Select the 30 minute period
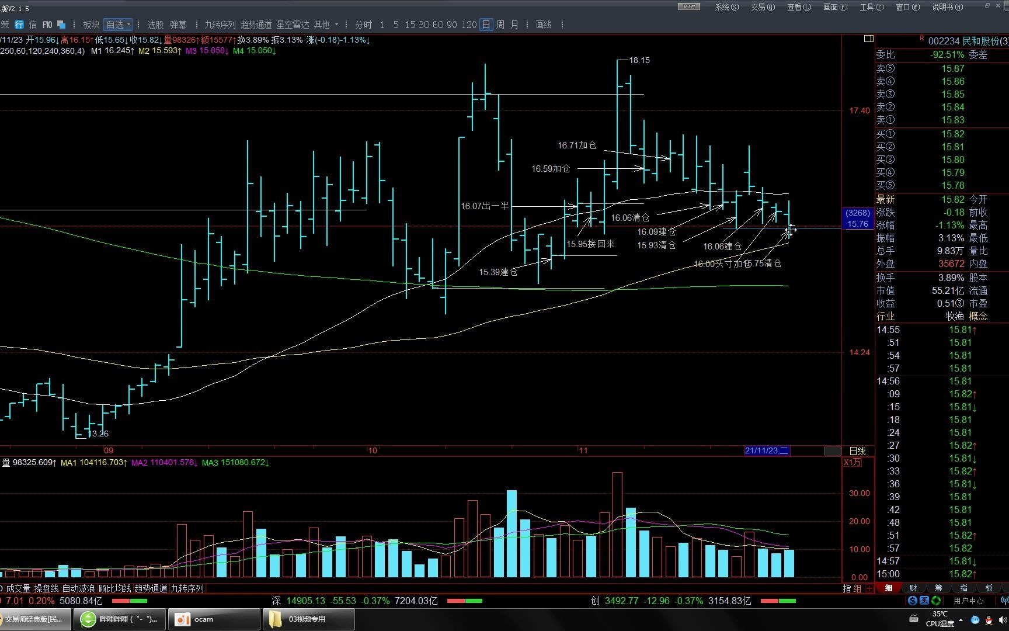The image size is (1009, 631). (424, 25)
